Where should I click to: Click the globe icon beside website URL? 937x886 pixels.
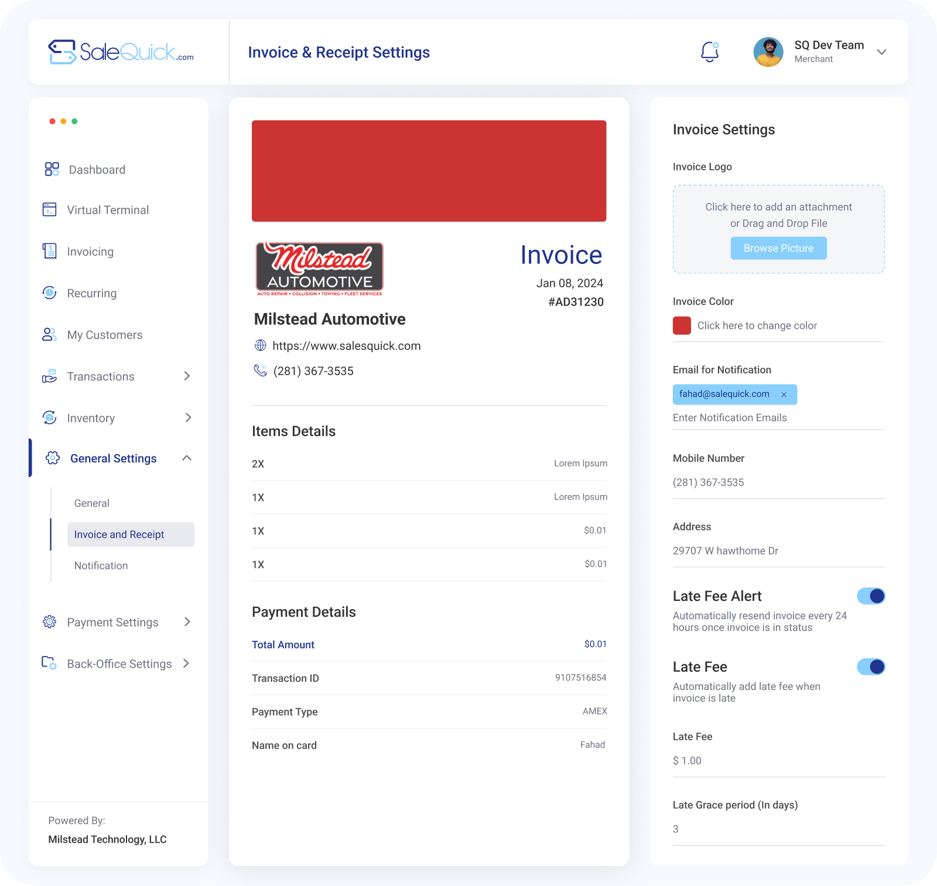point(261,345)
